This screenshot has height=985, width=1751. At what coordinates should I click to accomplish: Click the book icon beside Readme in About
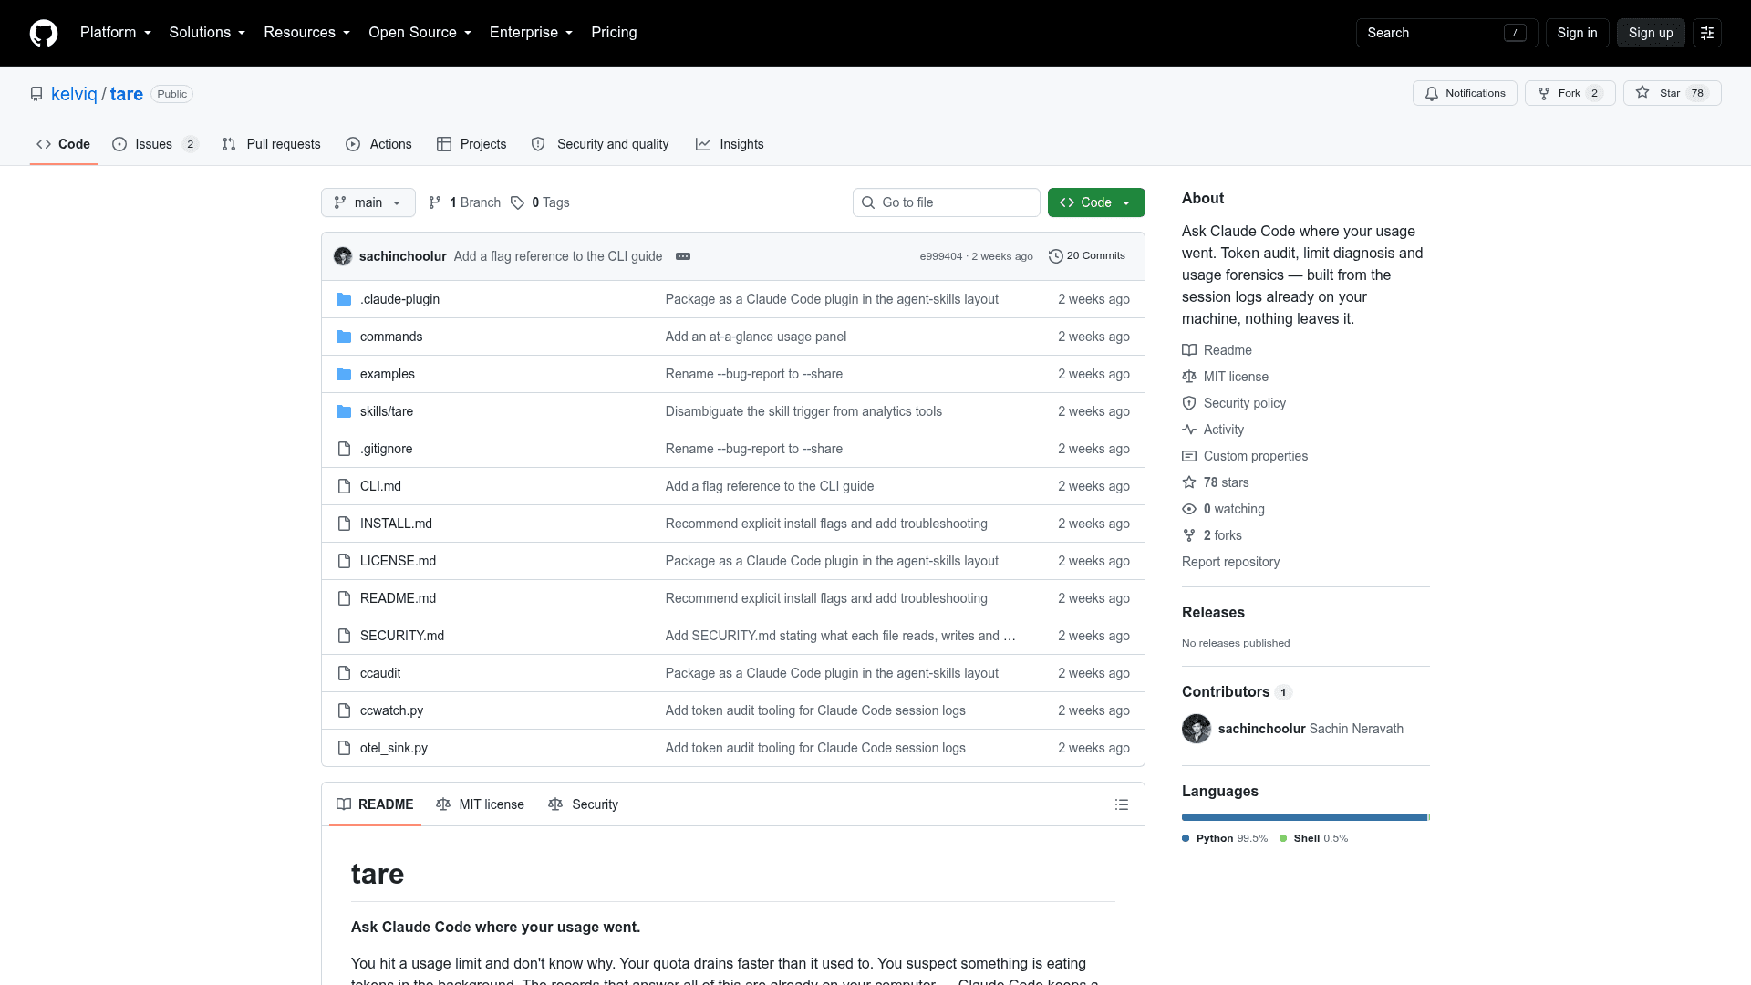[1189, 350]
